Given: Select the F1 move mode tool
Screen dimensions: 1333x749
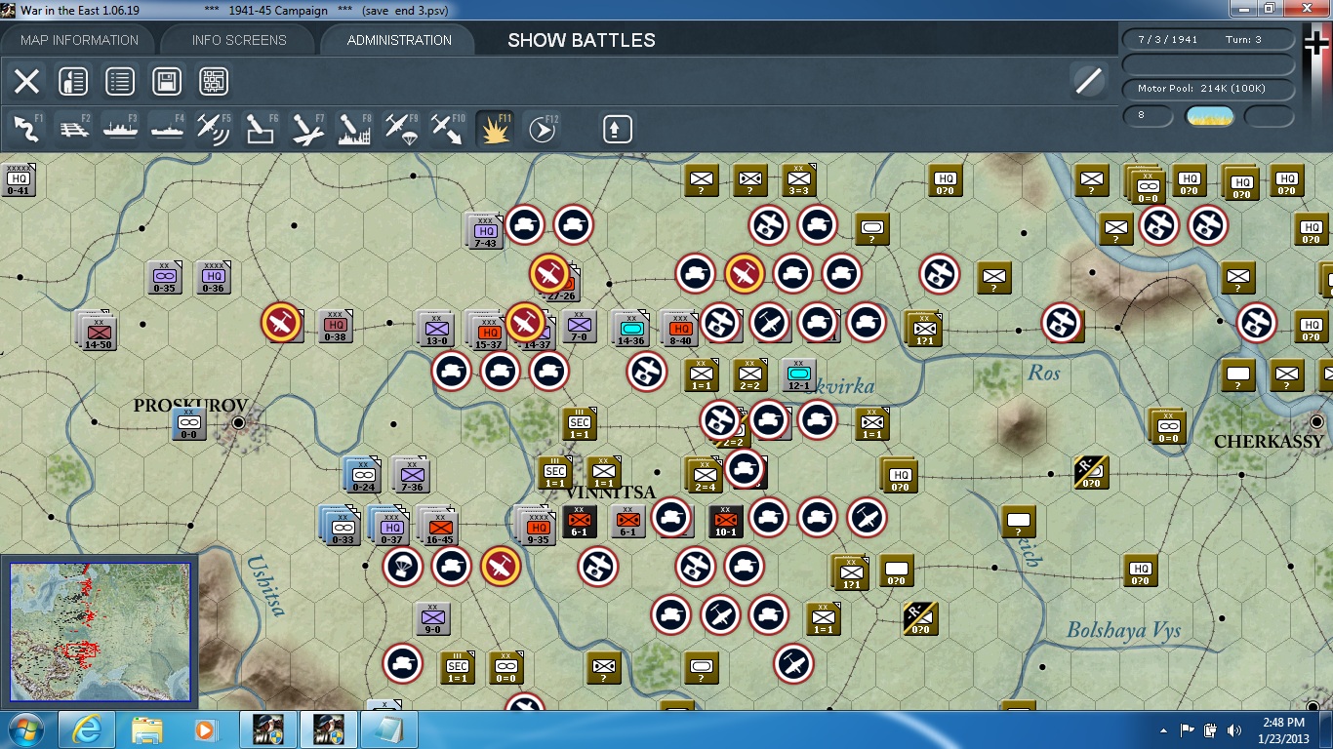Looking at the screenshot, I should (26, 129).
